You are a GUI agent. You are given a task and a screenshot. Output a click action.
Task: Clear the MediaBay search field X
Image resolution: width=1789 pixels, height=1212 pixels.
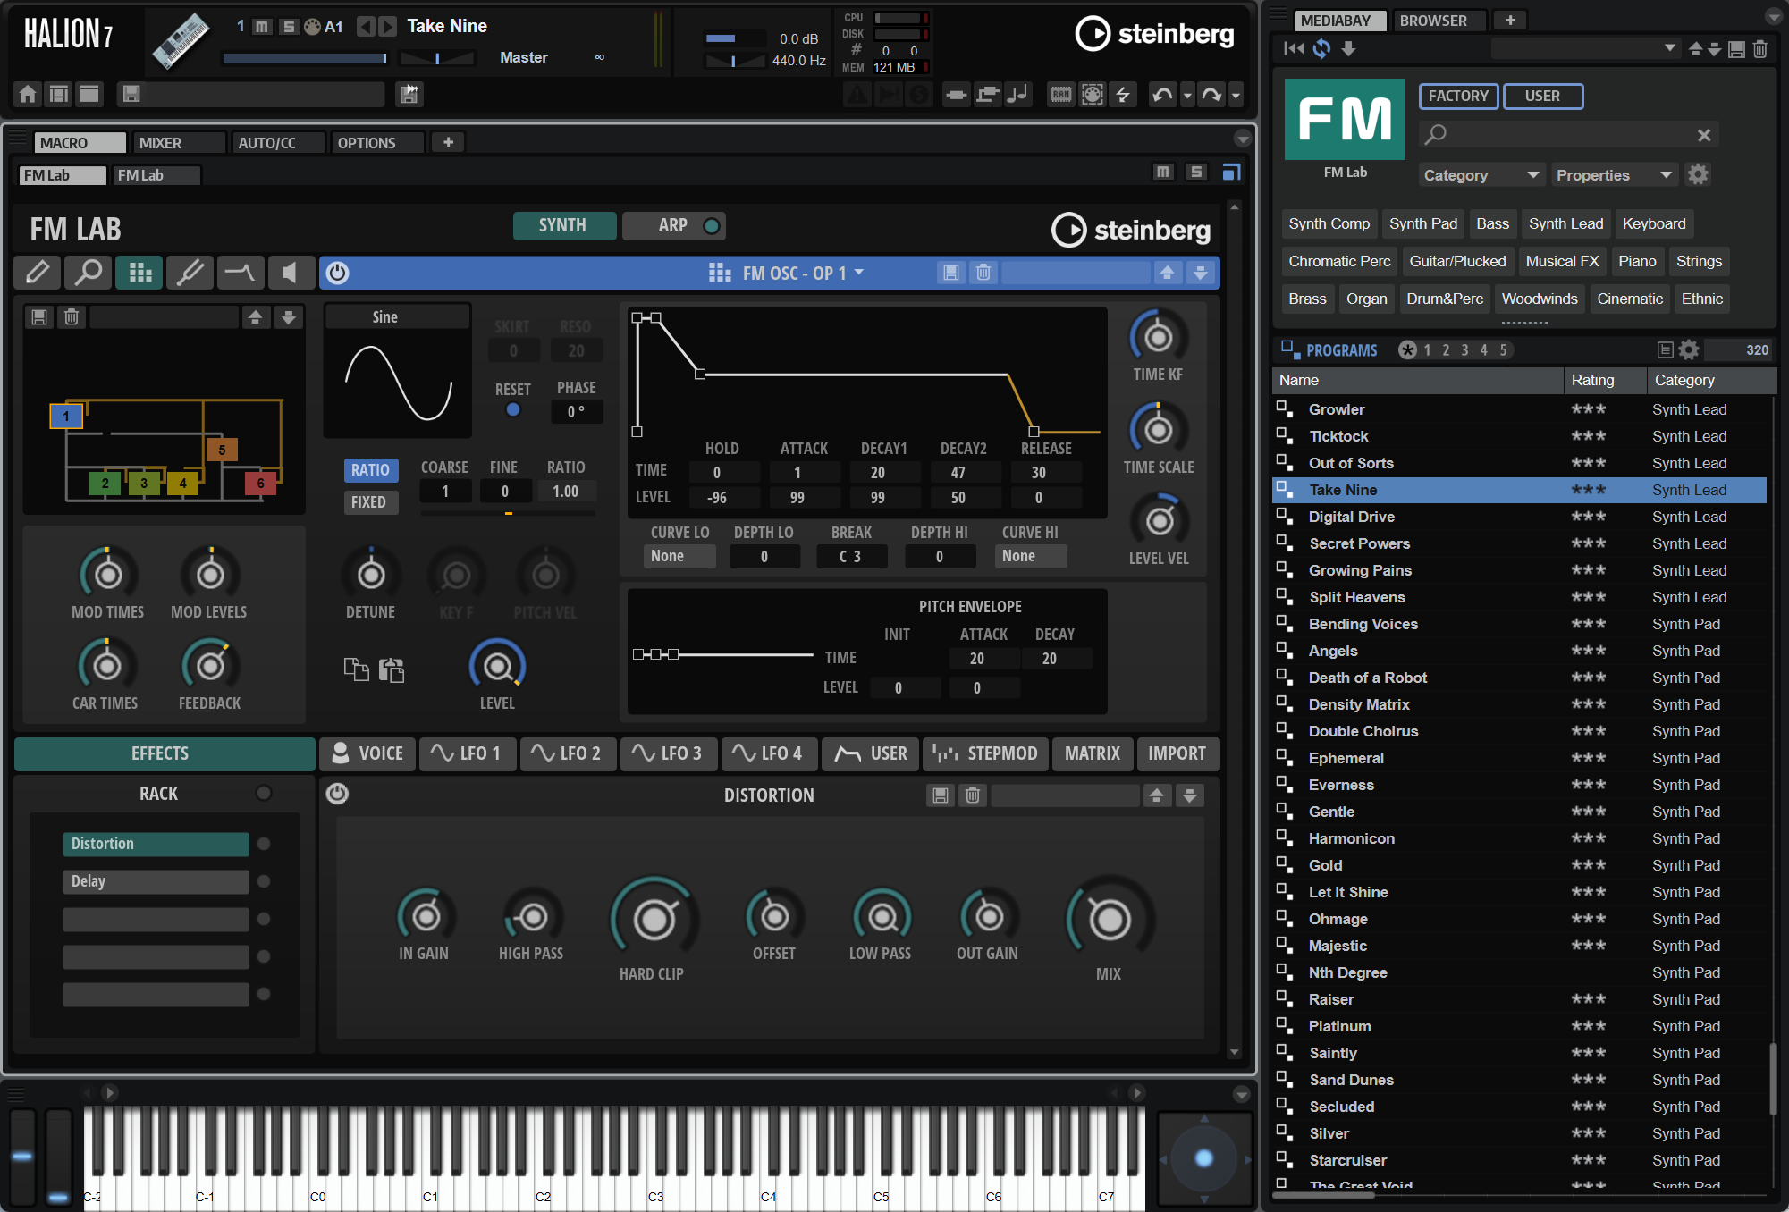pyautogui.click(x=1703, y=135)
